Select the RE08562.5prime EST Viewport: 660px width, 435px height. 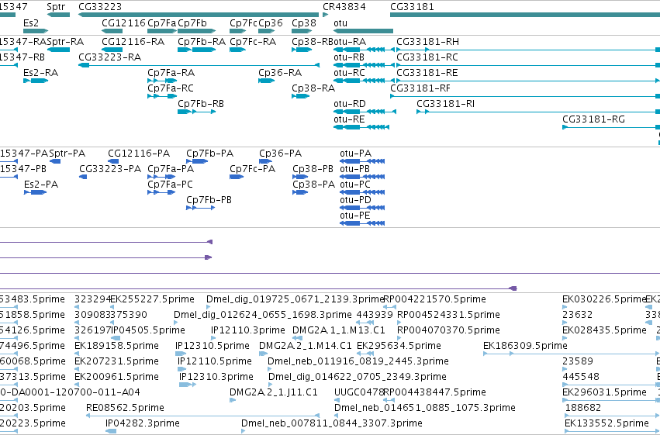click(125, 409)
